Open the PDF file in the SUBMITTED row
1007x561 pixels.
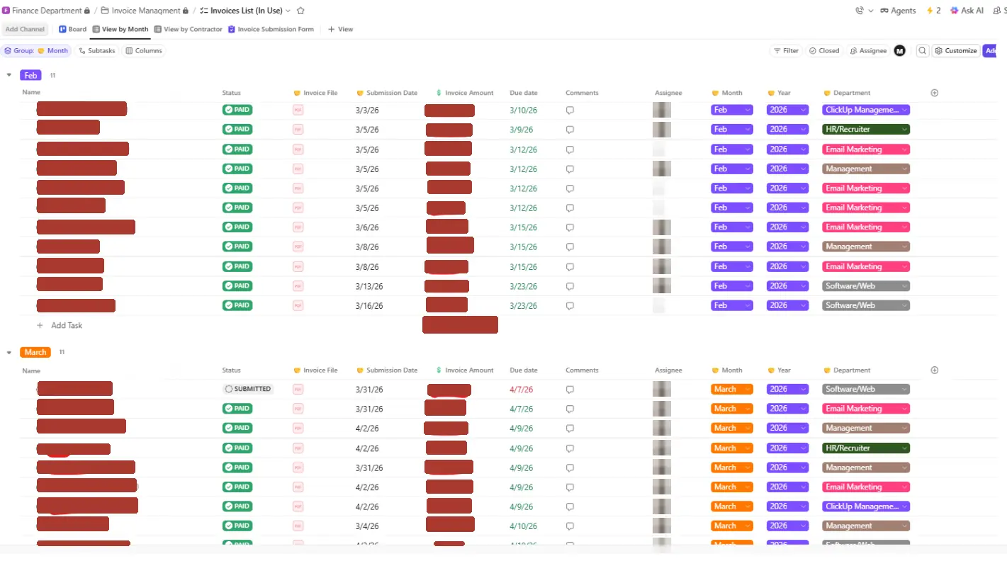pos(298,390)
